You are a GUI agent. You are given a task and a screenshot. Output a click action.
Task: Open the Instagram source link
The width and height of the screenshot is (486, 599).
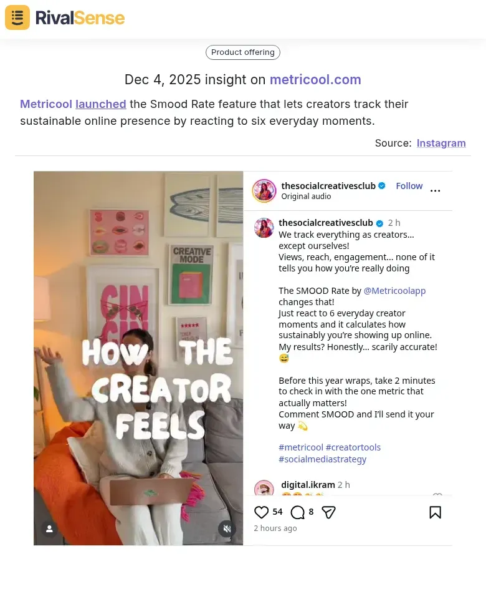441,143
